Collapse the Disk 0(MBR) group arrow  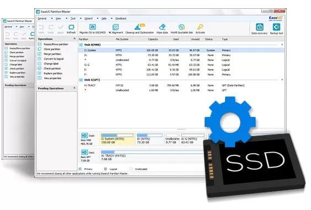pos(282,45)
